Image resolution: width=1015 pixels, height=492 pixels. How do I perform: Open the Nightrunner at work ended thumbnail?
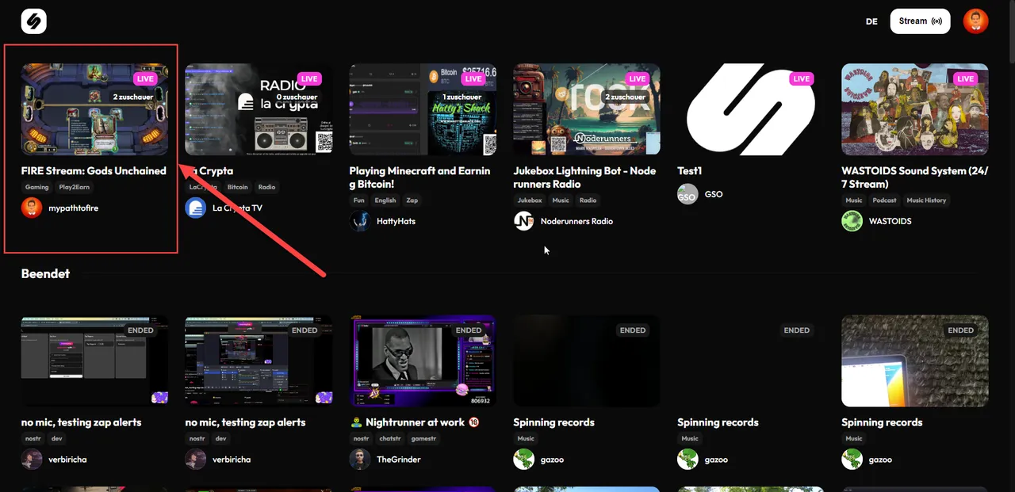pyautogui.click(x=423, y=361)
